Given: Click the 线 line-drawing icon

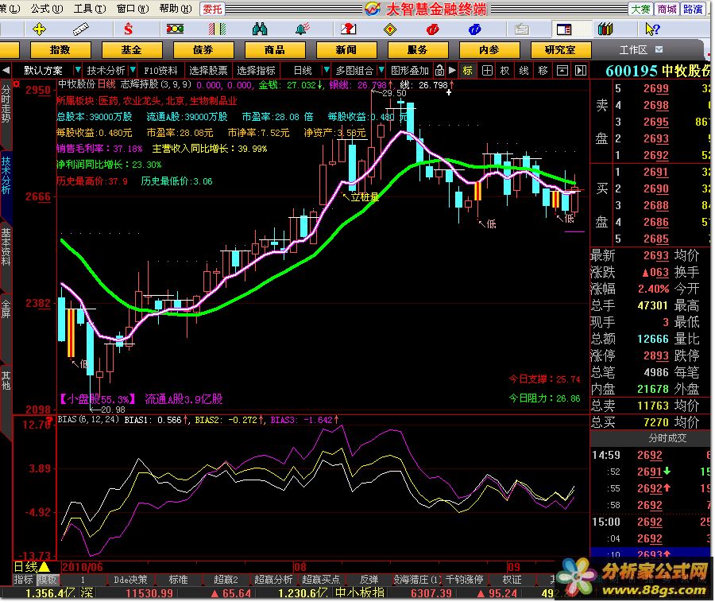Looking at the screenshot, I should [524, 71].
